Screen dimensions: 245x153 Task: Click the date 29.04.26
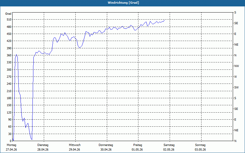[x=74, y=150]
